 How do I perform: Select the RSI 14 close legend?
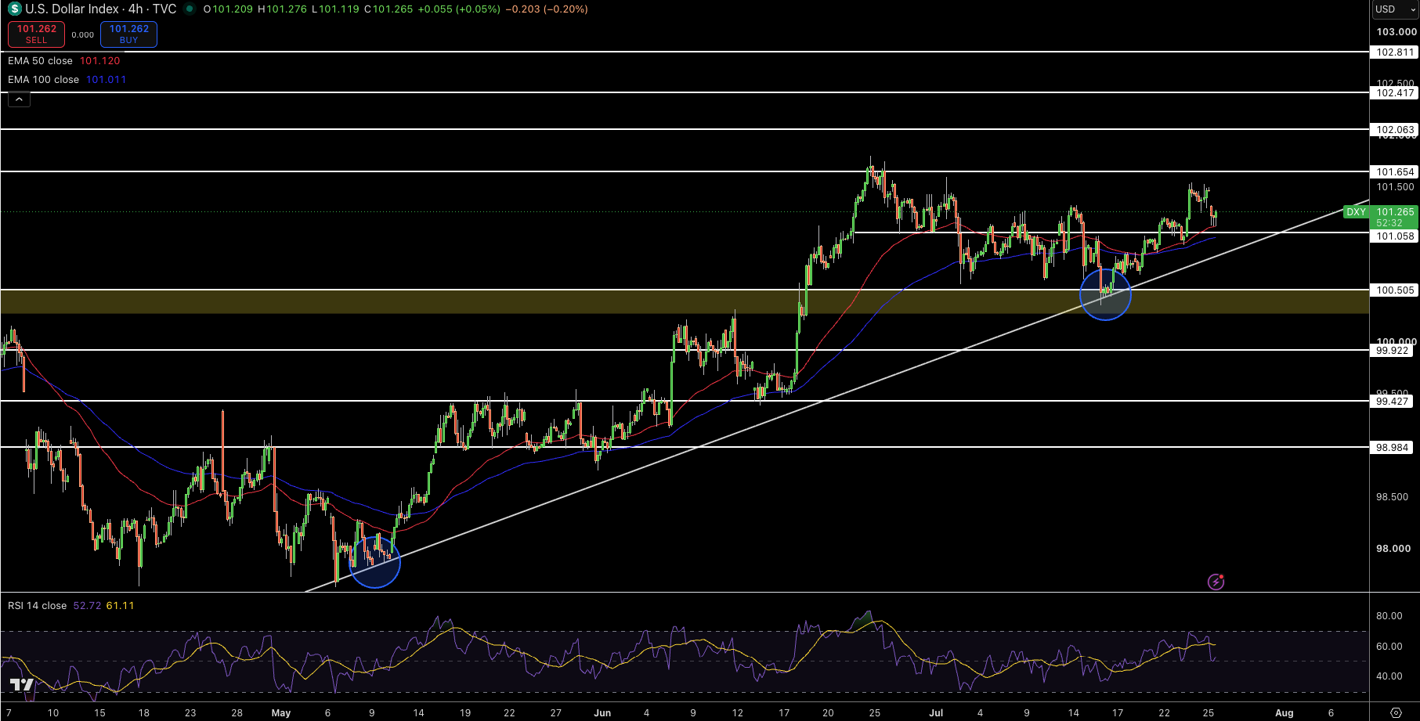37,606
